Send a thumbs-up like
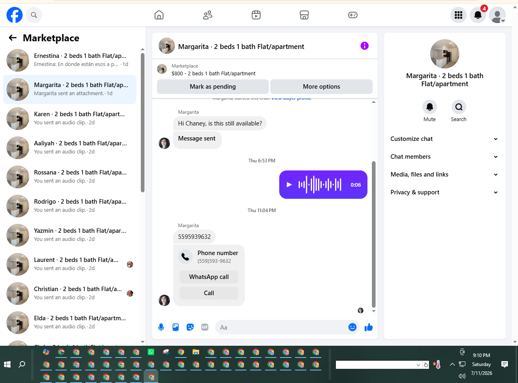Image resolution: width=518 pixels, height=383 pixels. coord(369,327)
